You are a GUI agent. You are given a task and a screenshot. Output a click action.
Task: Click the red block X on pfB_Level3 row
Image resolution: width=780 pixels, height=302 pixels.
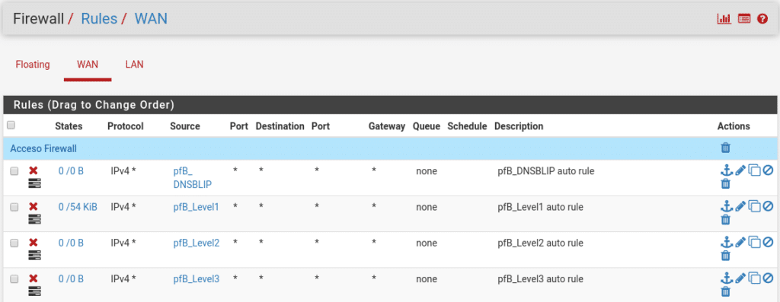34,278
